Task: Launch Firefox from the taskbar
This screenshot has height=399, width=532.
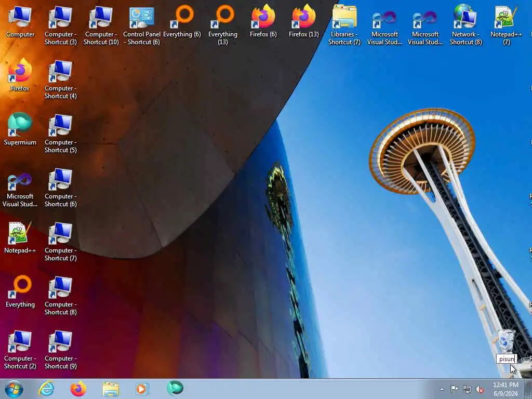Action: [x=78, y=389]
